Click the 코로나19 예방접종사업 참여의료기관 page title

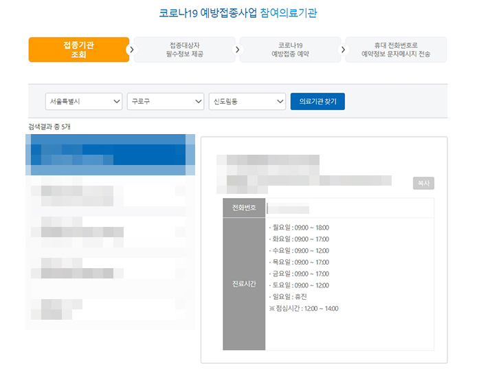[238, 13]
